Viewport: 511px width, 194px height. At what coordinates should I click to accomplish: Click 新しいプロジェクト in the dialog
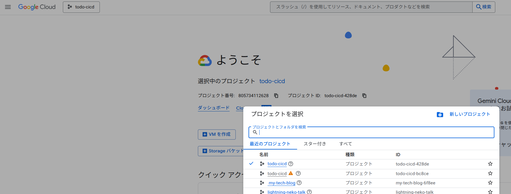coord(470,114)
